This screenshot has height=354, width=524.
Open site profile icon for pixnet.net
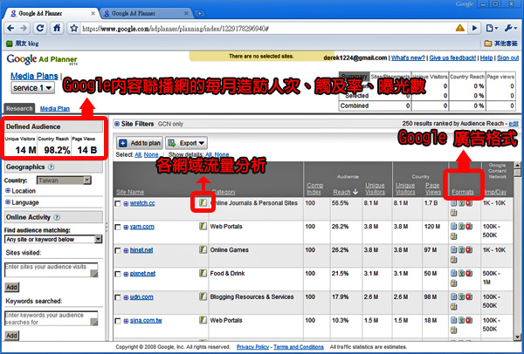(203, 273)
